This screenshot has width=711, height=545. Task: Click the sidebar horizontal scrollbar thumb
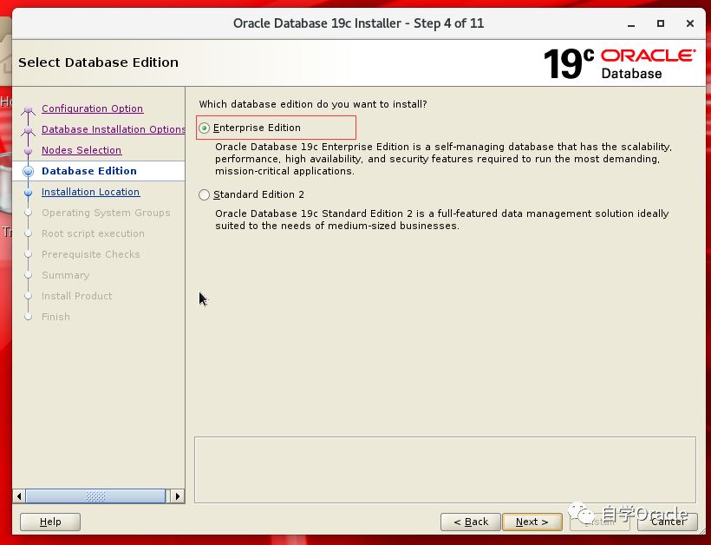[95, 496]
